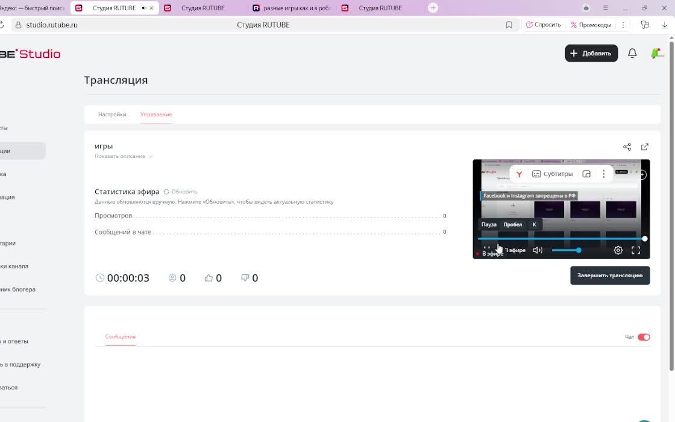Switch to the second Студия RUTUBE tab
The height and width of the screenshot is (422, 675).
(202, 8)
